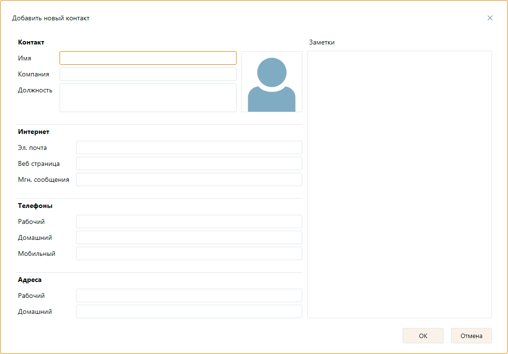Cancel with the Отмена button
Image resolution: width=508 pixels, height=354 pixels.
[471, 336]
